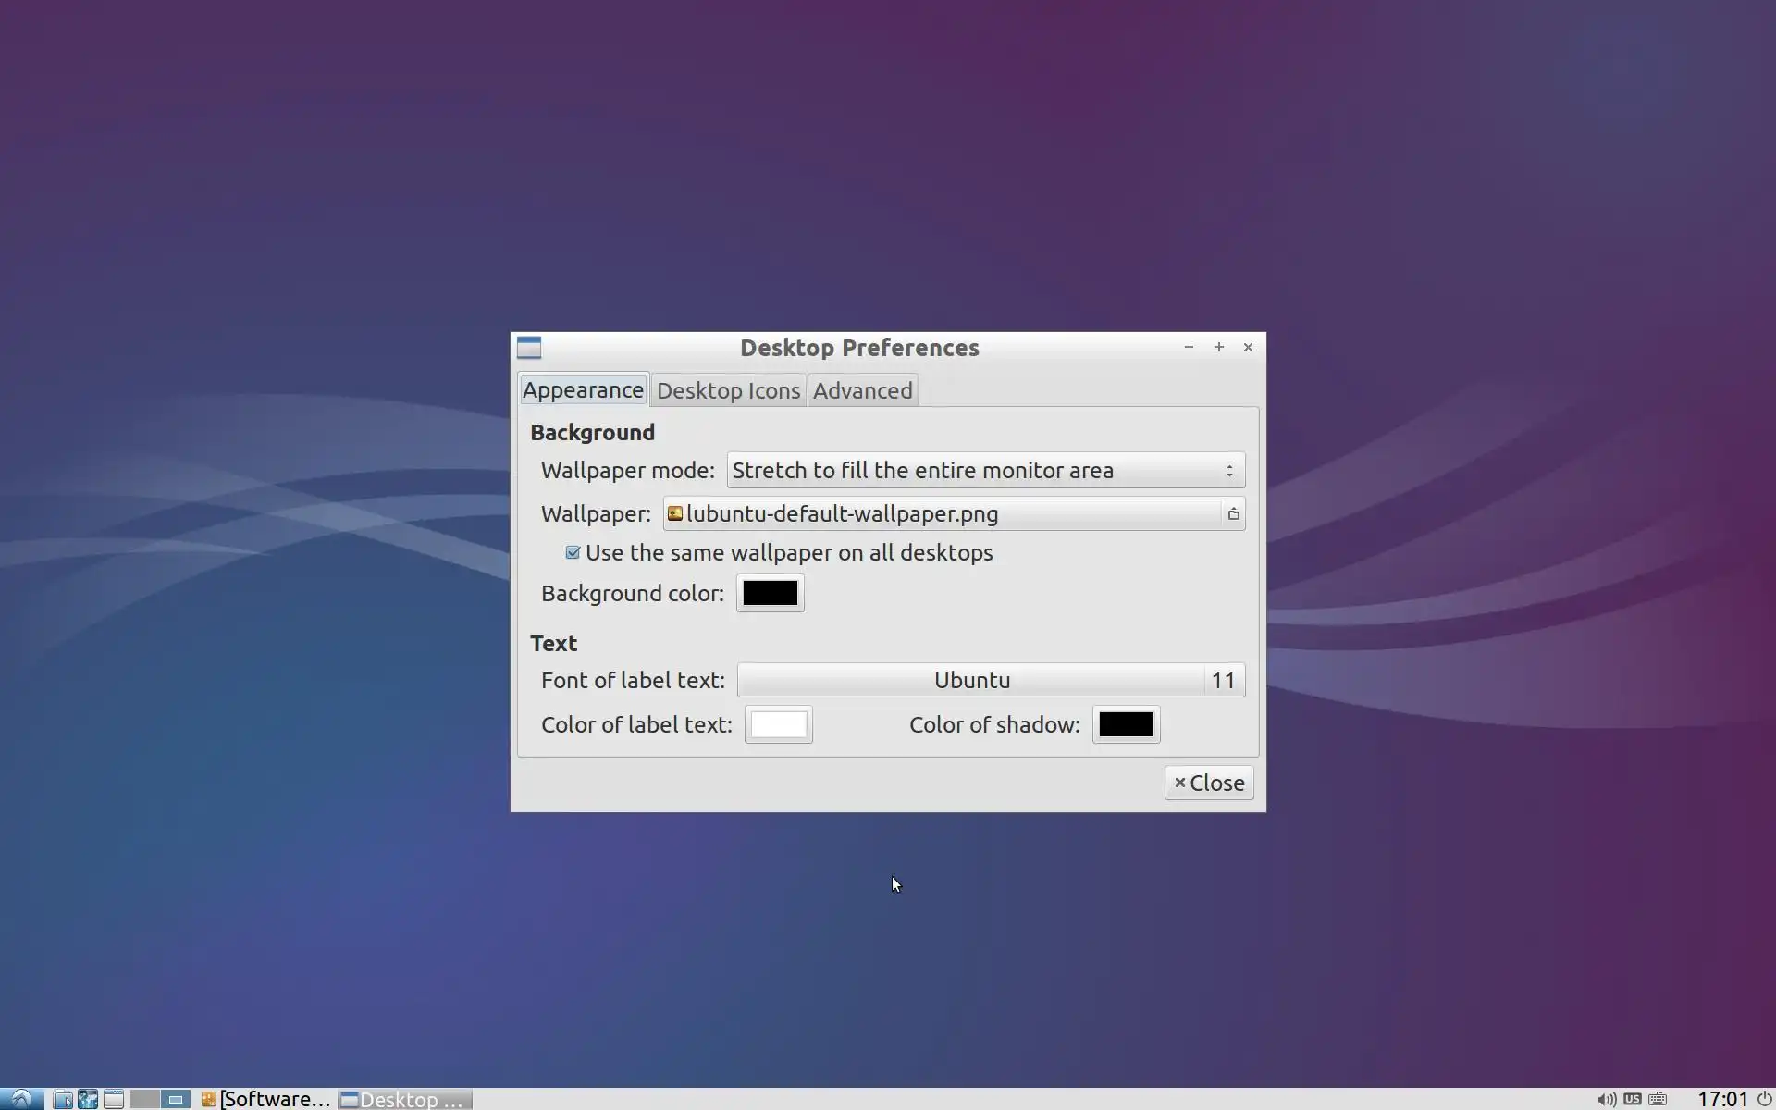Screen dimensions: 1776x1110
Task: Toggle Use the same wallpaper on all desktops
Action: [x=573, y=553]
